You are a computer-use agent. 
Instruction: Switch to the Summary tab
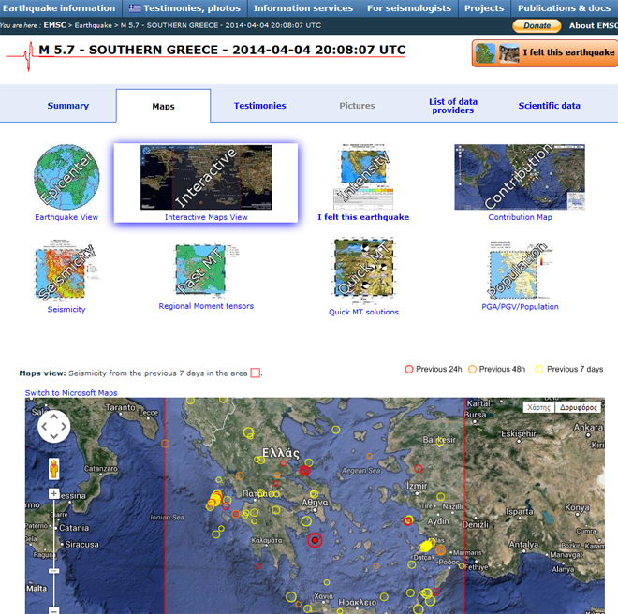point(68,106)
